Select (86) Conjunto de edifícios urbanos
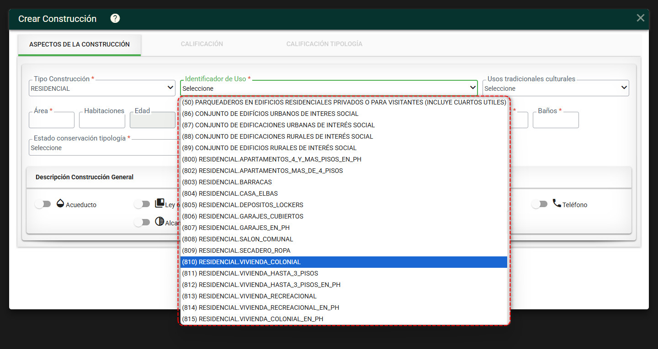The width and height of the screenshot is (658, 349). point(344,114)
